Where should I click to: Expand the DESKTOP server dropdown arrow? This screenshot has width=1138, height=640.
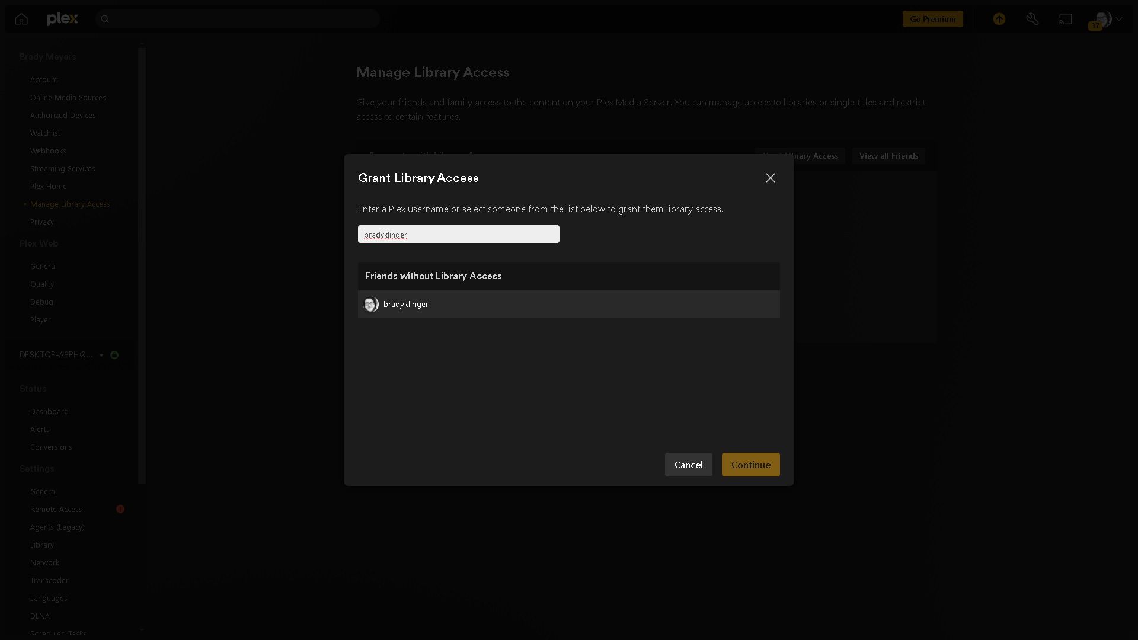pyautogui.click(x=101, y=355)
